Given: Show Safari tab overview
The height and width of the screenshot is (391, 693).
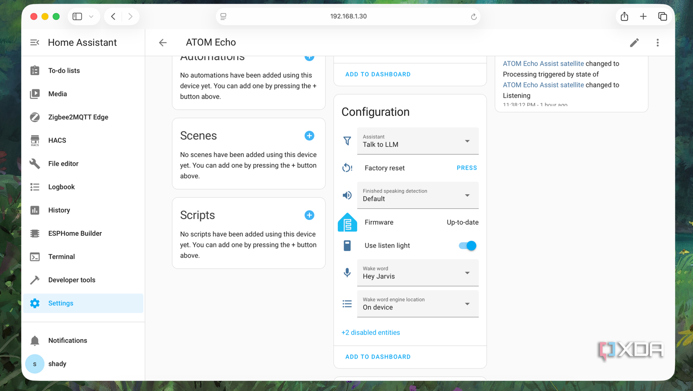Looking at the screenshot, I should pos(662,17).
